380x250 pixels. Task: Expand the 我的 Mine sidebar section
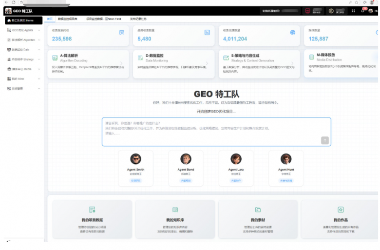[23, 79]
